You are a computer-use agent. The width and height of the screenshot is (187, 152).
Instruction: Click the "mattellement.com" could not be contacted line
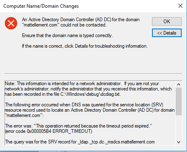(x=64, y=25)
